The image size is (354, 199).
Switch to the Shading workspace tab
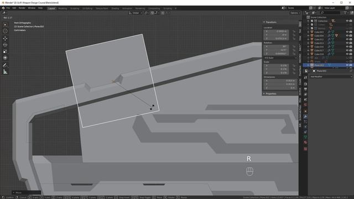115,8
